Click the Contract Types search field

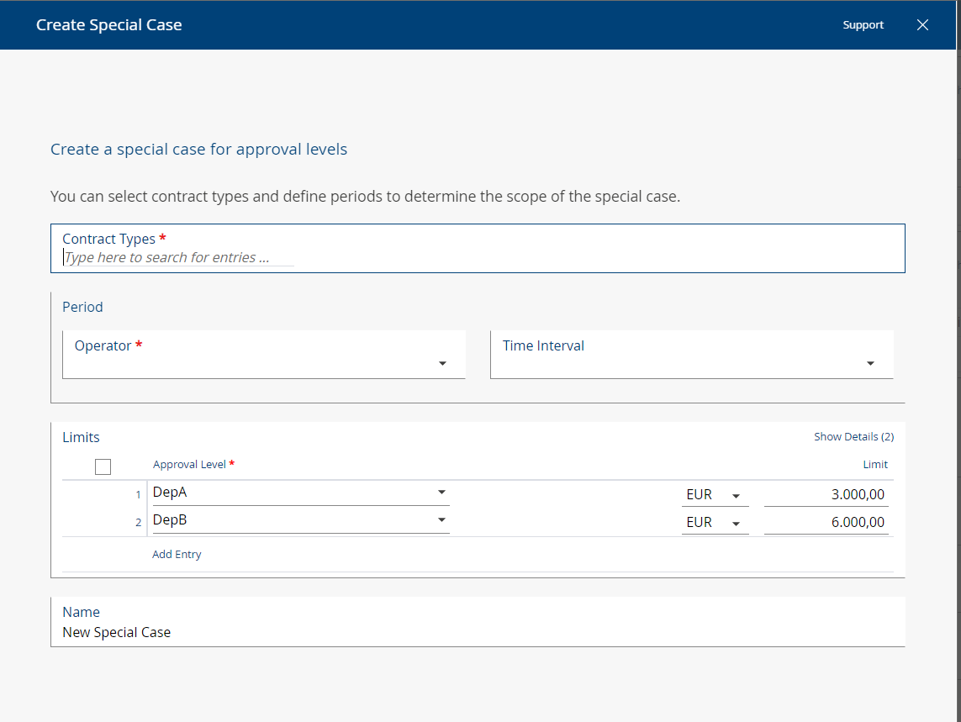tap(178, 258)
